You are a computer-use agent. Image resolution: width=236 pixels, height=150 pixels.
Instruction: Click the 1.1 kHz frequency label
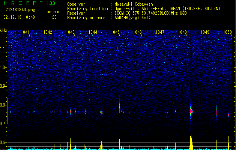tap(3, 49)
